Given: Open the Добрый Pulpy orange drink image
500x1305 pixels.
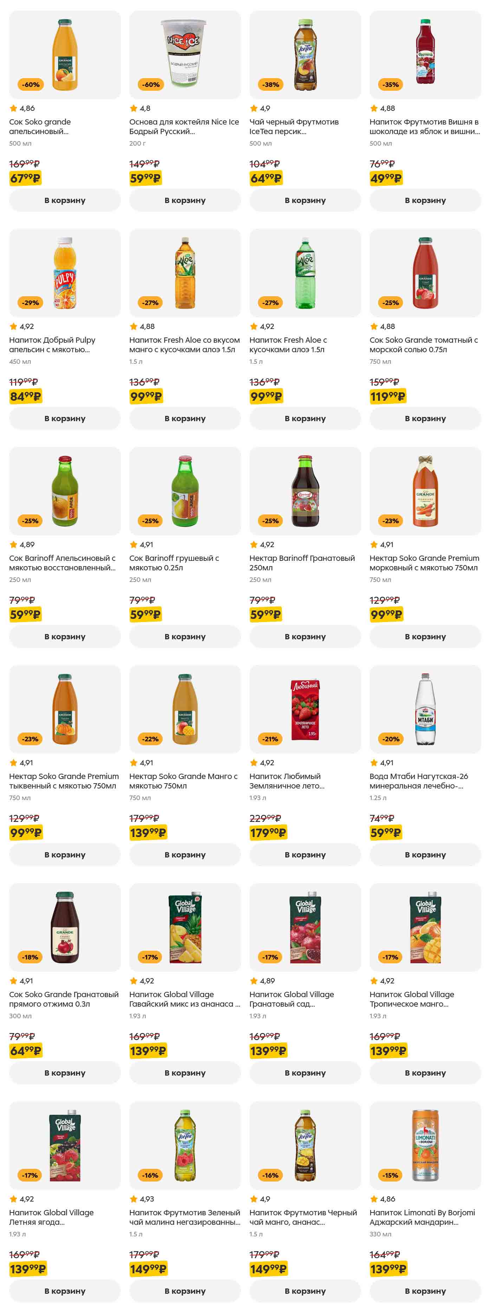Looking at the screenshot, I should [x=65, y=273].
